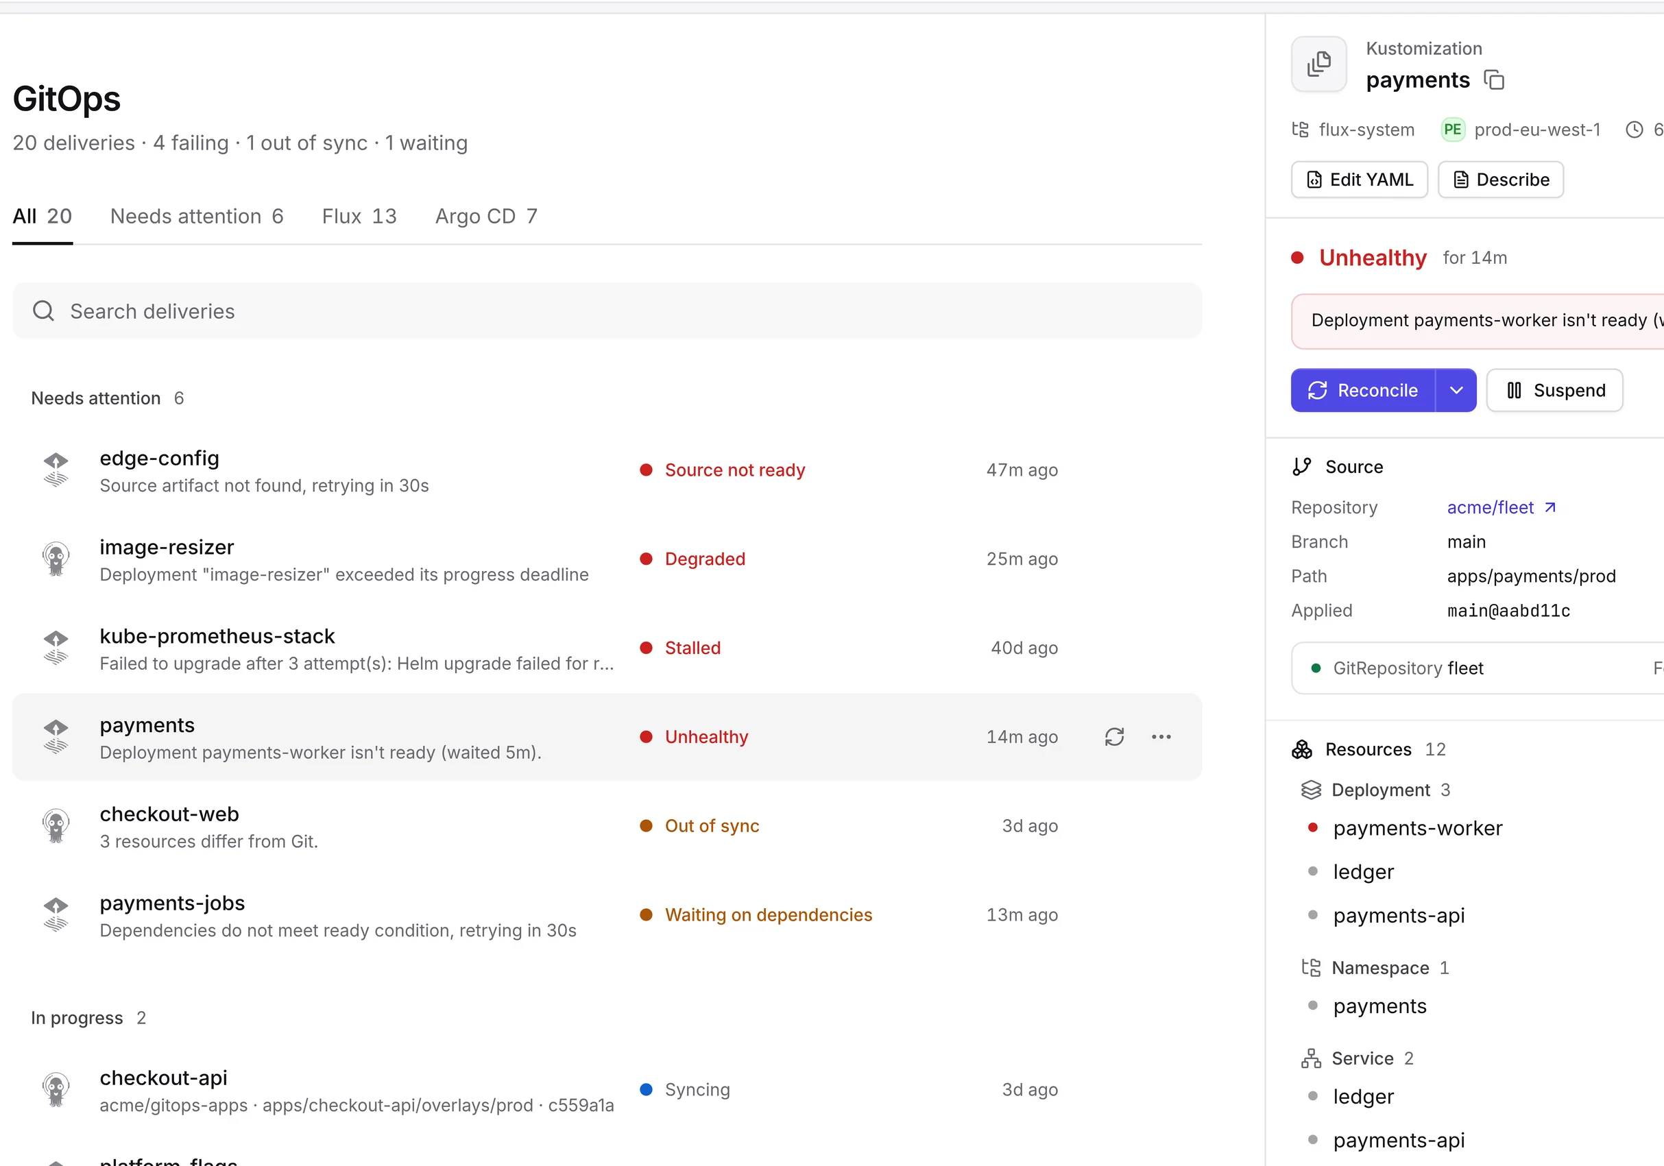Click the Flux icon beside payments-jobs
The image size is (1664, 1166).
tap(56, 915)
